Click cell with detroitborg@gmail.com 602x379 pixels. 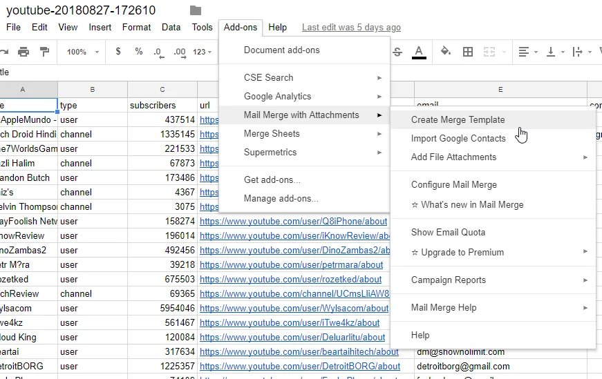pyautogui.click(x=500, y=367)
